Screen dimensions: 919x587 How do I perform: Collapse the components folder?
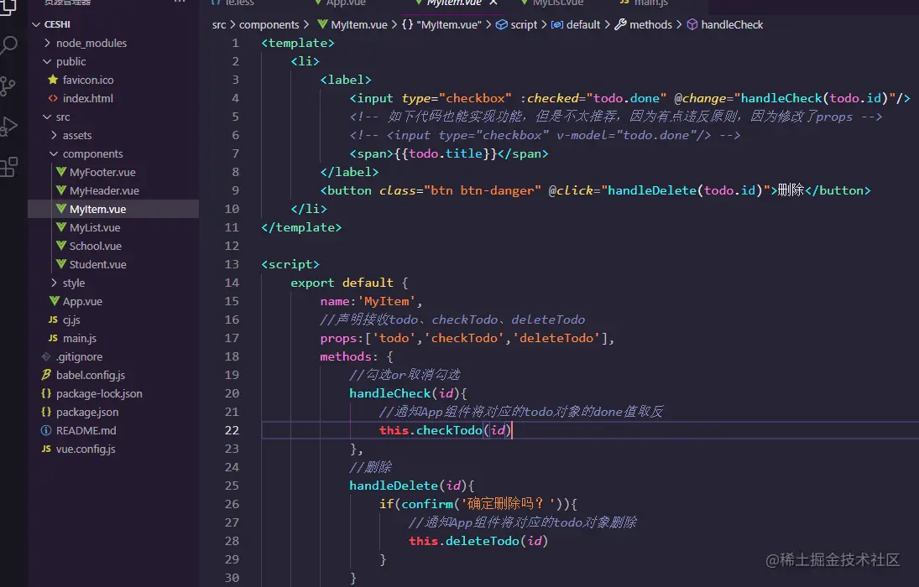click(54, 154)
